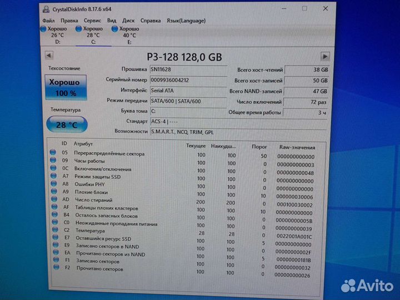Open the Справка menu
This screenshot has height=300, width=400.
coord(151,21)
